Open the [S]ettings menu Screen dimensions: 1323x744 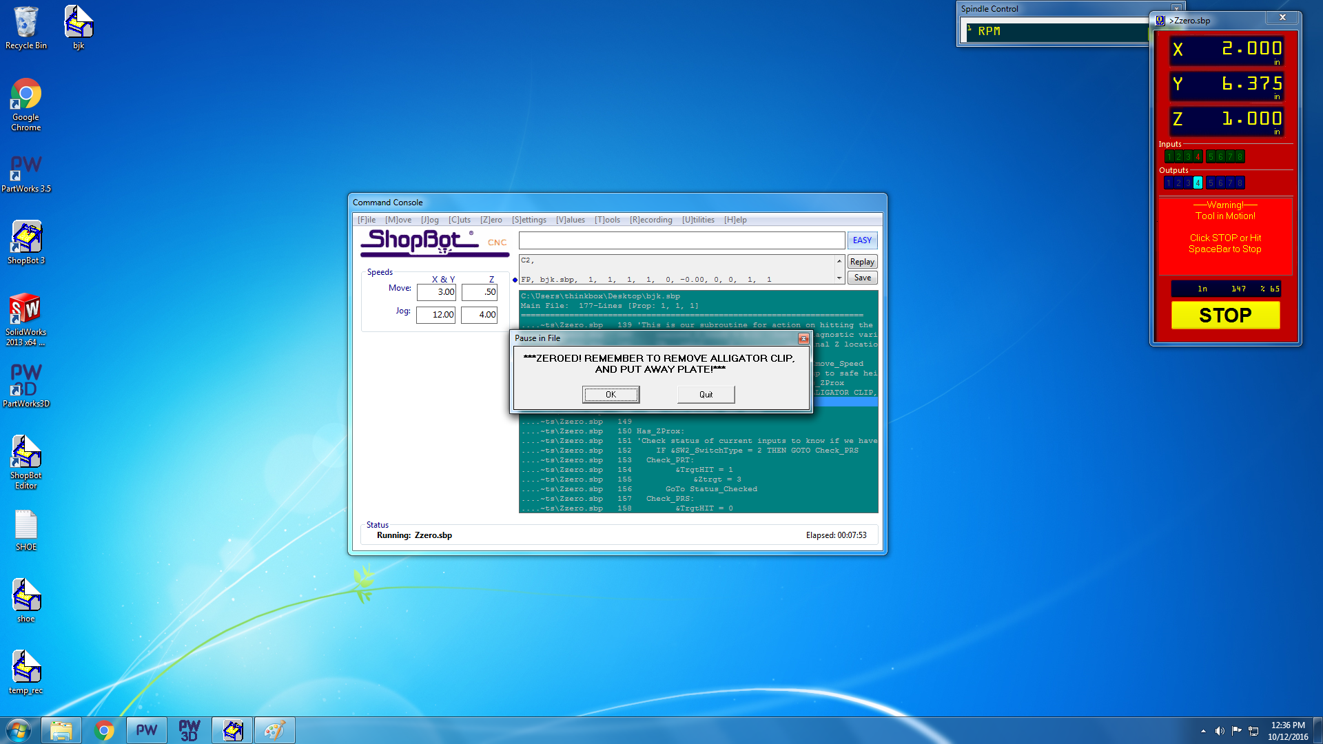pos(529,220)
